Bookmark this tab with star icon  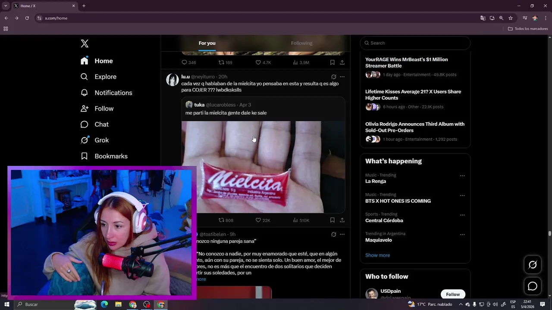(x=511, y=18)
